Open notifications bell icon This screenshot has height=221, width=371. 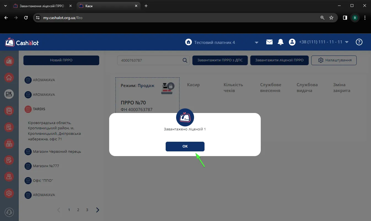(281, 42)
